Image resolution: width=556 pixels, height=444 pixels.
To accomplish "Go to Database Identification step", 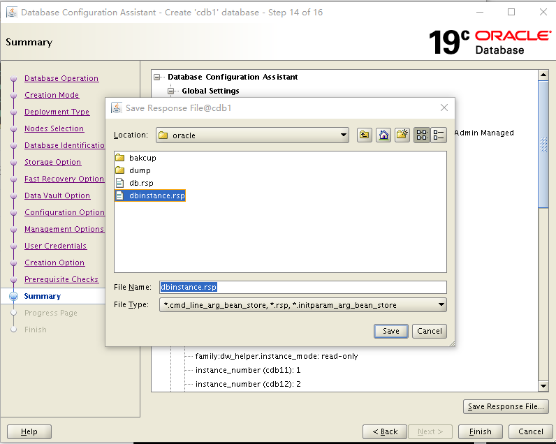I will point(64,145).
